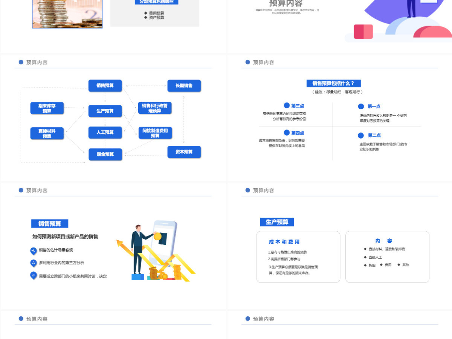Click the 第二点 heading text
452x339 pixels.
pos(374,135)
